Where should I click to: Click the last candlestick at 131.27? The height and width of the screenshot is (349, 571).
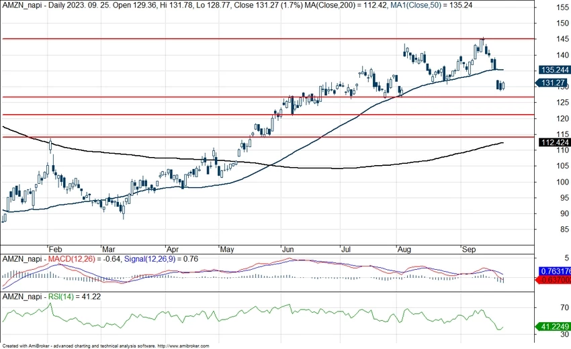click(503, 85)
